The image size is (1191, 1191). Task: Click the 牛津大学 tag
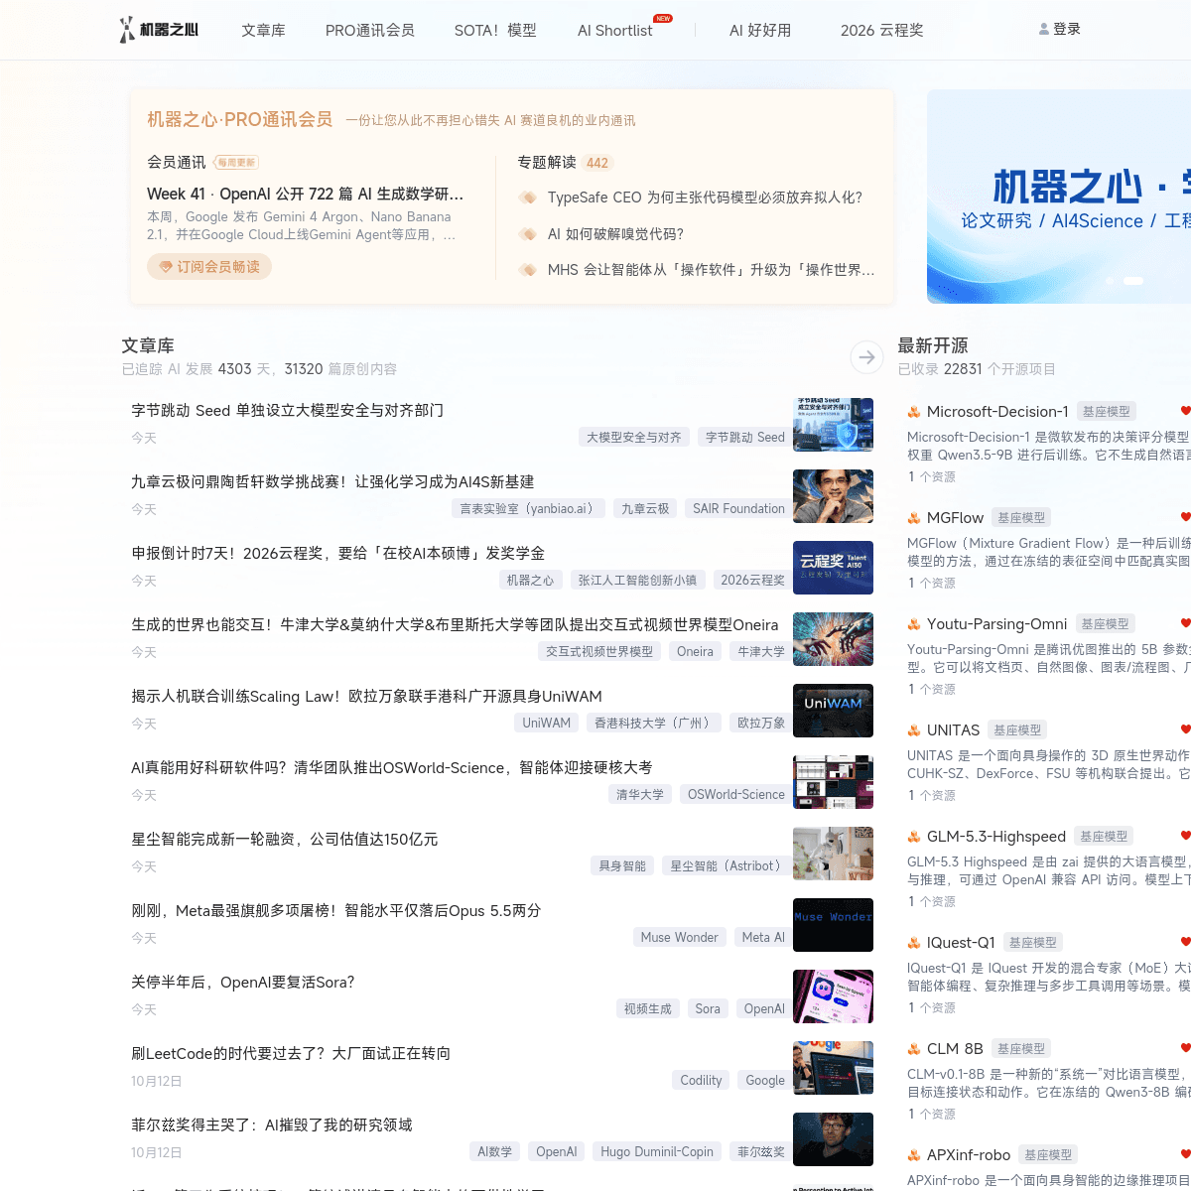tap(761, 651)
